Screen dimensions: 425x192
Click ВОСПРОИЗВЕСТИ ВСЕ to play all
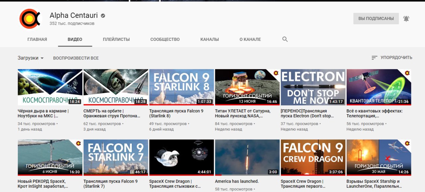76,58
